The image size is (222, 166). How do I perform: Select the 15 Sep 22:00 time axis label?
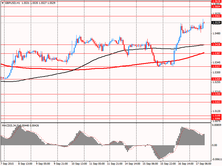coord(168,164)
